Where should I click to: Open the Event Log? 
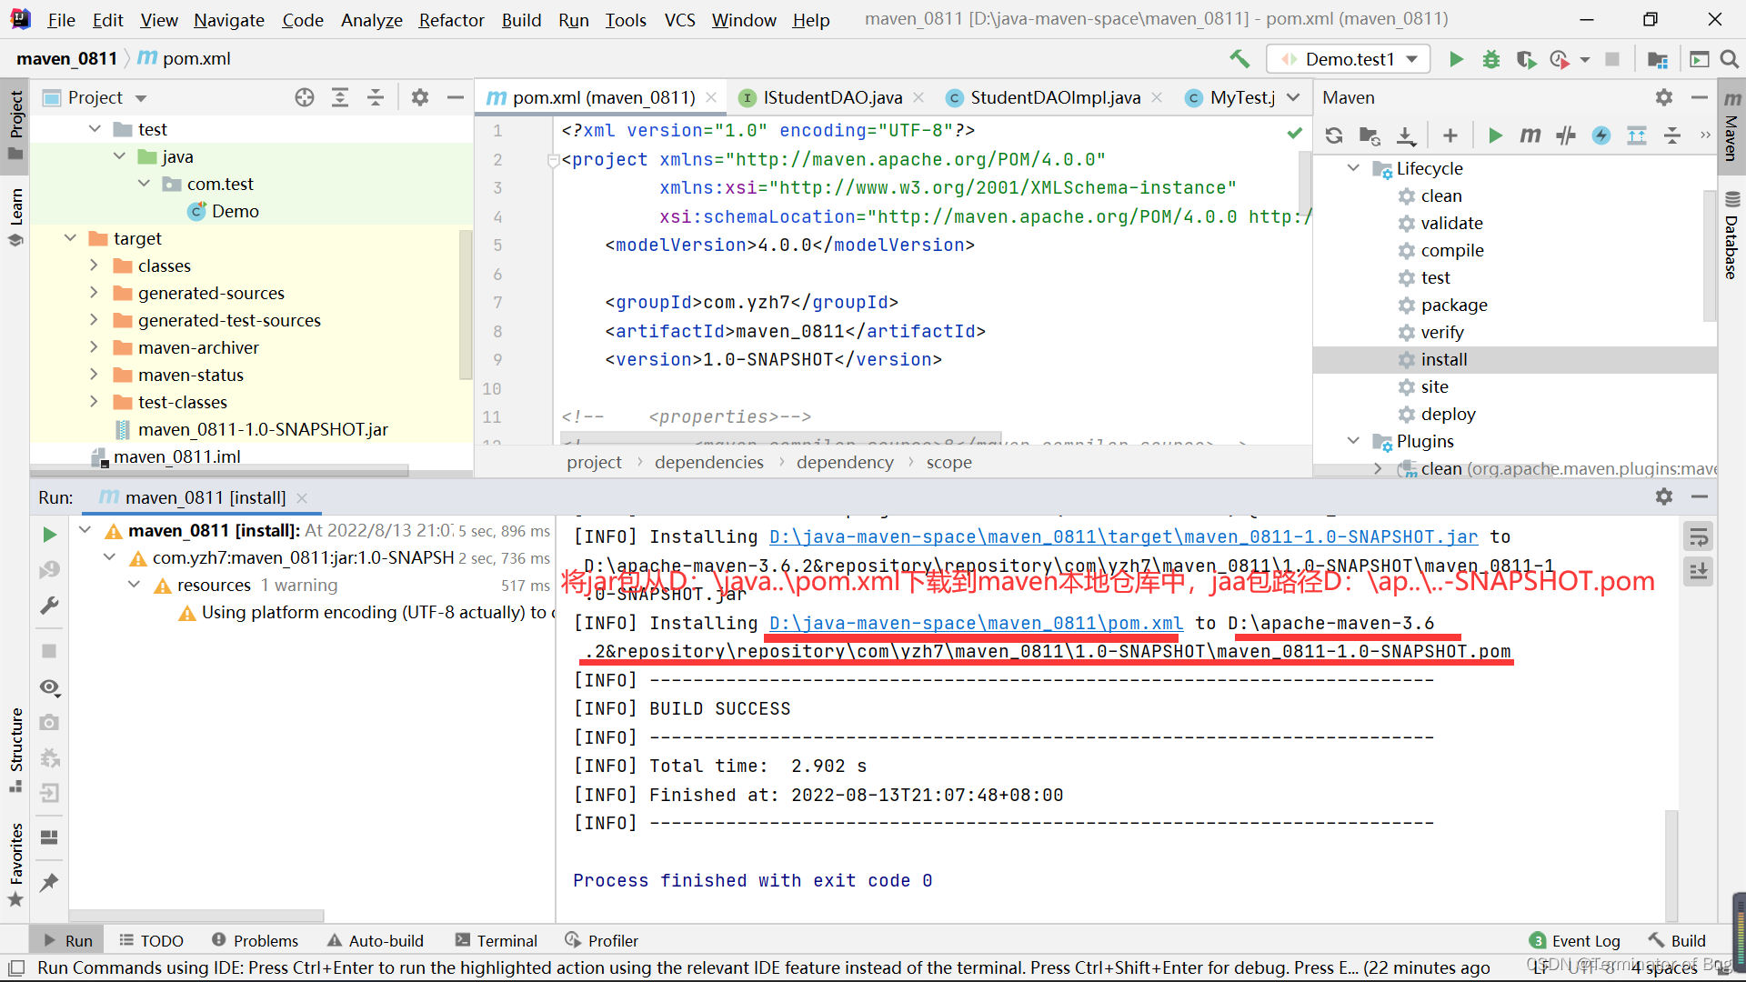(1575, 940)
